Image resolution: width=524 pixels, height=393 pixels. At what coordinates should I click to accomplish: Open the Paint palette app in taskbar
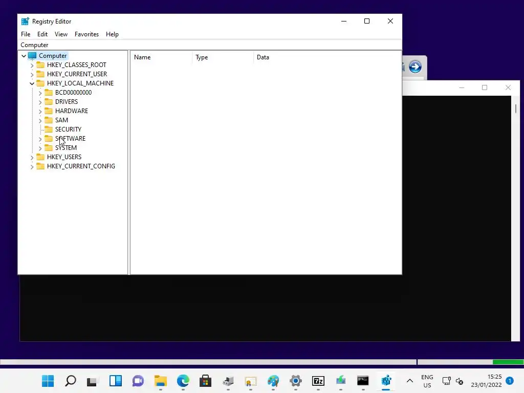tap(273, 381)
